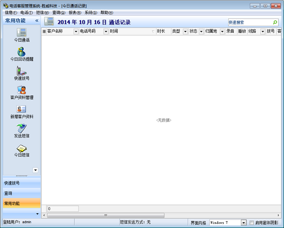This screenshot has width=284, height=228.
Task: Click the column chooser icon left of 客户名称
Action: (44, 31)
